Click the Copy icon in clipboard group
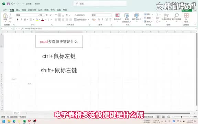 10,18
